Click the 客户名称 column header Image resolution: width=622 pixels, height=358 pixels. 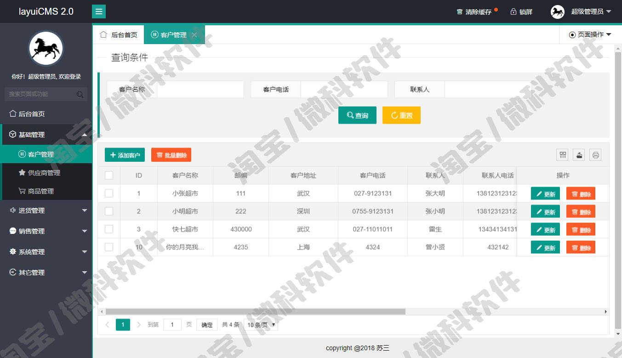click(x=185, y=175)
